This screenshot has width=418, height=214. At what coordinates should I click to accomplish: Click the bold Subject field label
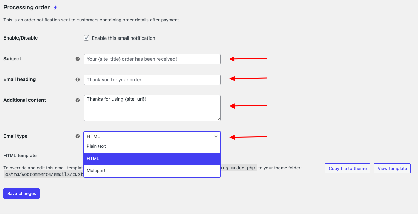point(12,59)
